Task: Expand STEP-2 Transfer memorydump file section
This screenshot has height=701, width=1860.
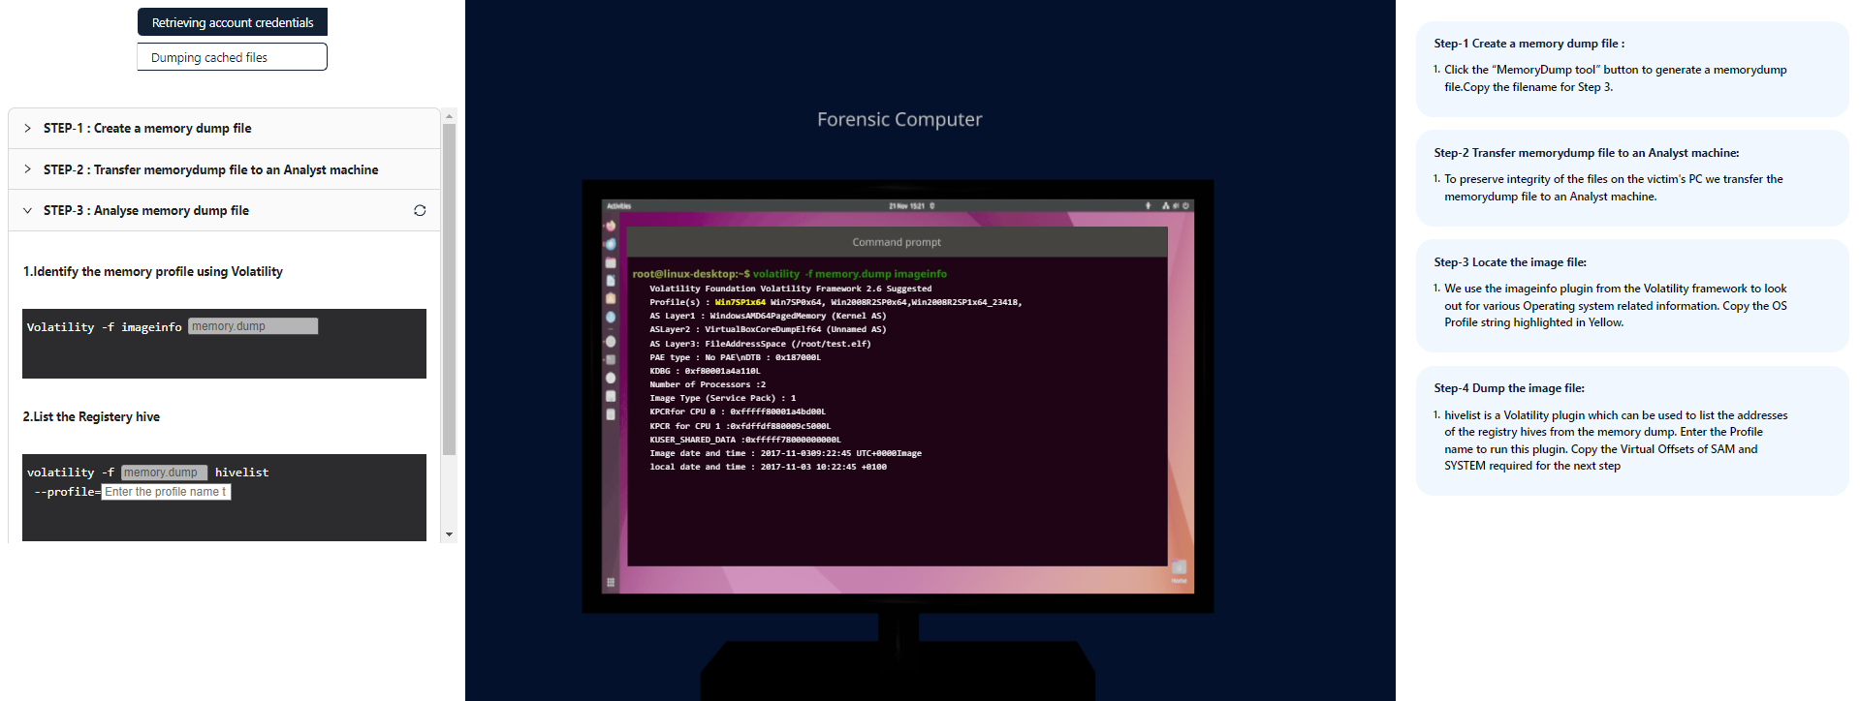Action: point(210,169)
